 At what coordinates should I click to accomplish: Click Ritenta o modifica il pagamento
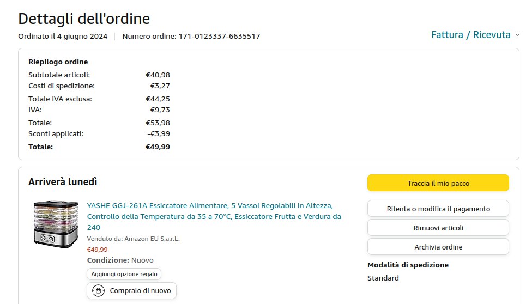(x=438, y=209)
